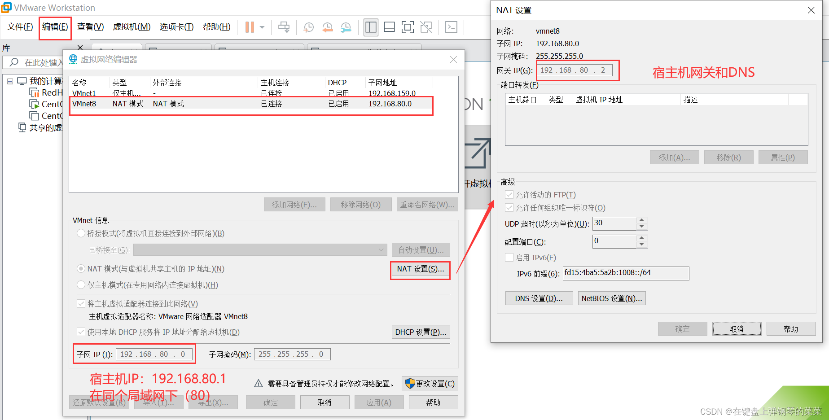
Task: Click the NAT 设置(S)... button
Action: pyautogui.click(x=421, y=269)
